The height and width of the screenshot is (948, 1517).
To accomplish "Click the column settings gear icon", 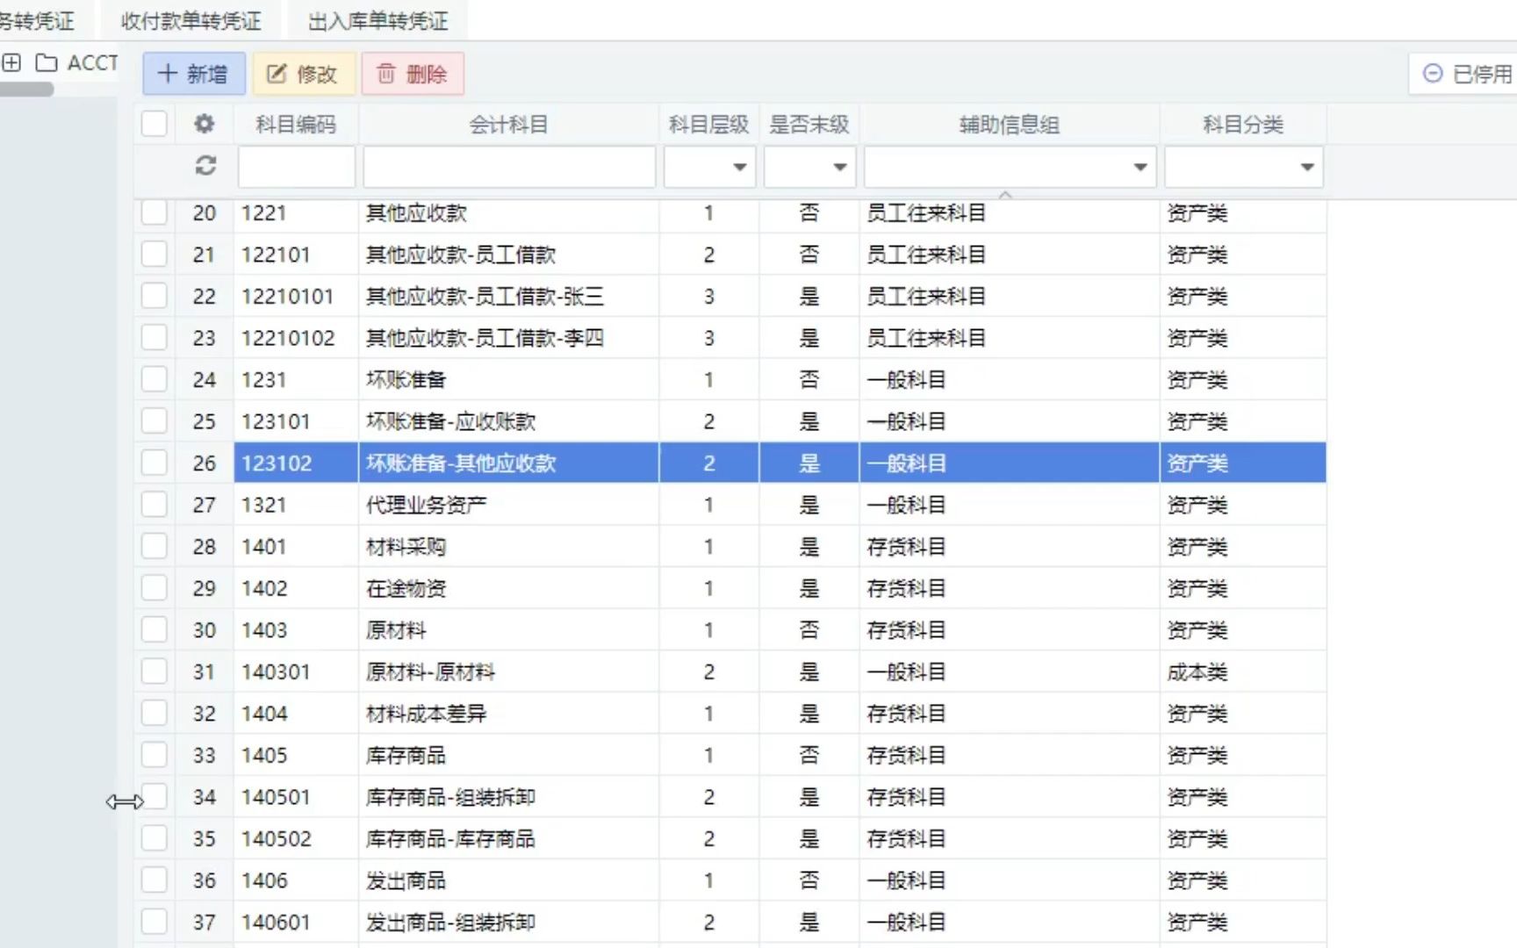I will (205, 124).
